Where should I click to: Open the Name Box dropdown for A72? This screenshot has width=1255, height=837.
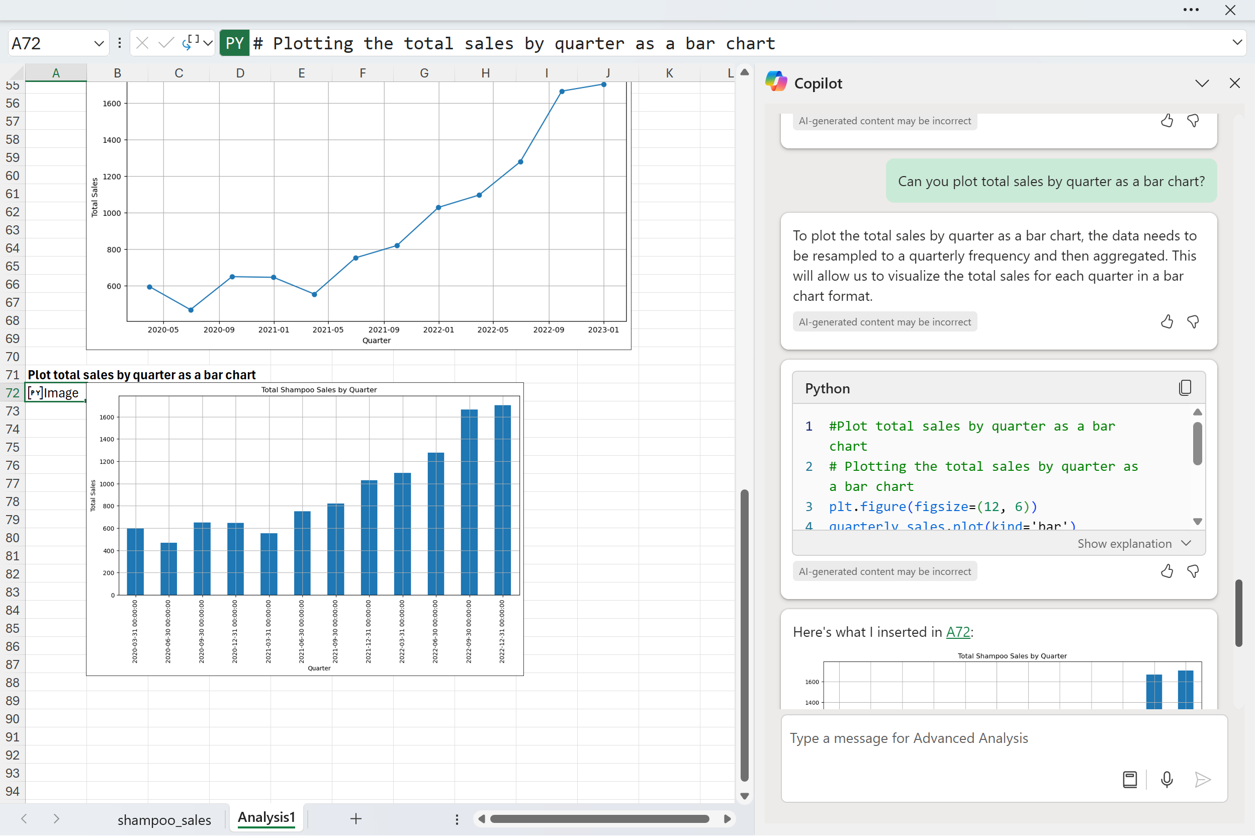click(99, 44)
